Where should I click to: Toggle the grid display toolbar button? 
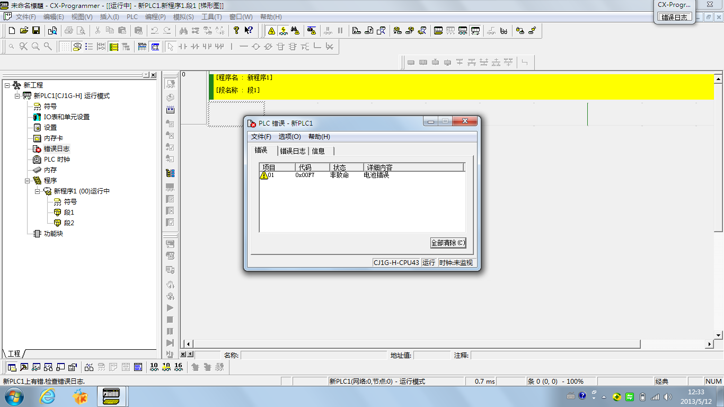pyautogui.click(x=65, y=47)
